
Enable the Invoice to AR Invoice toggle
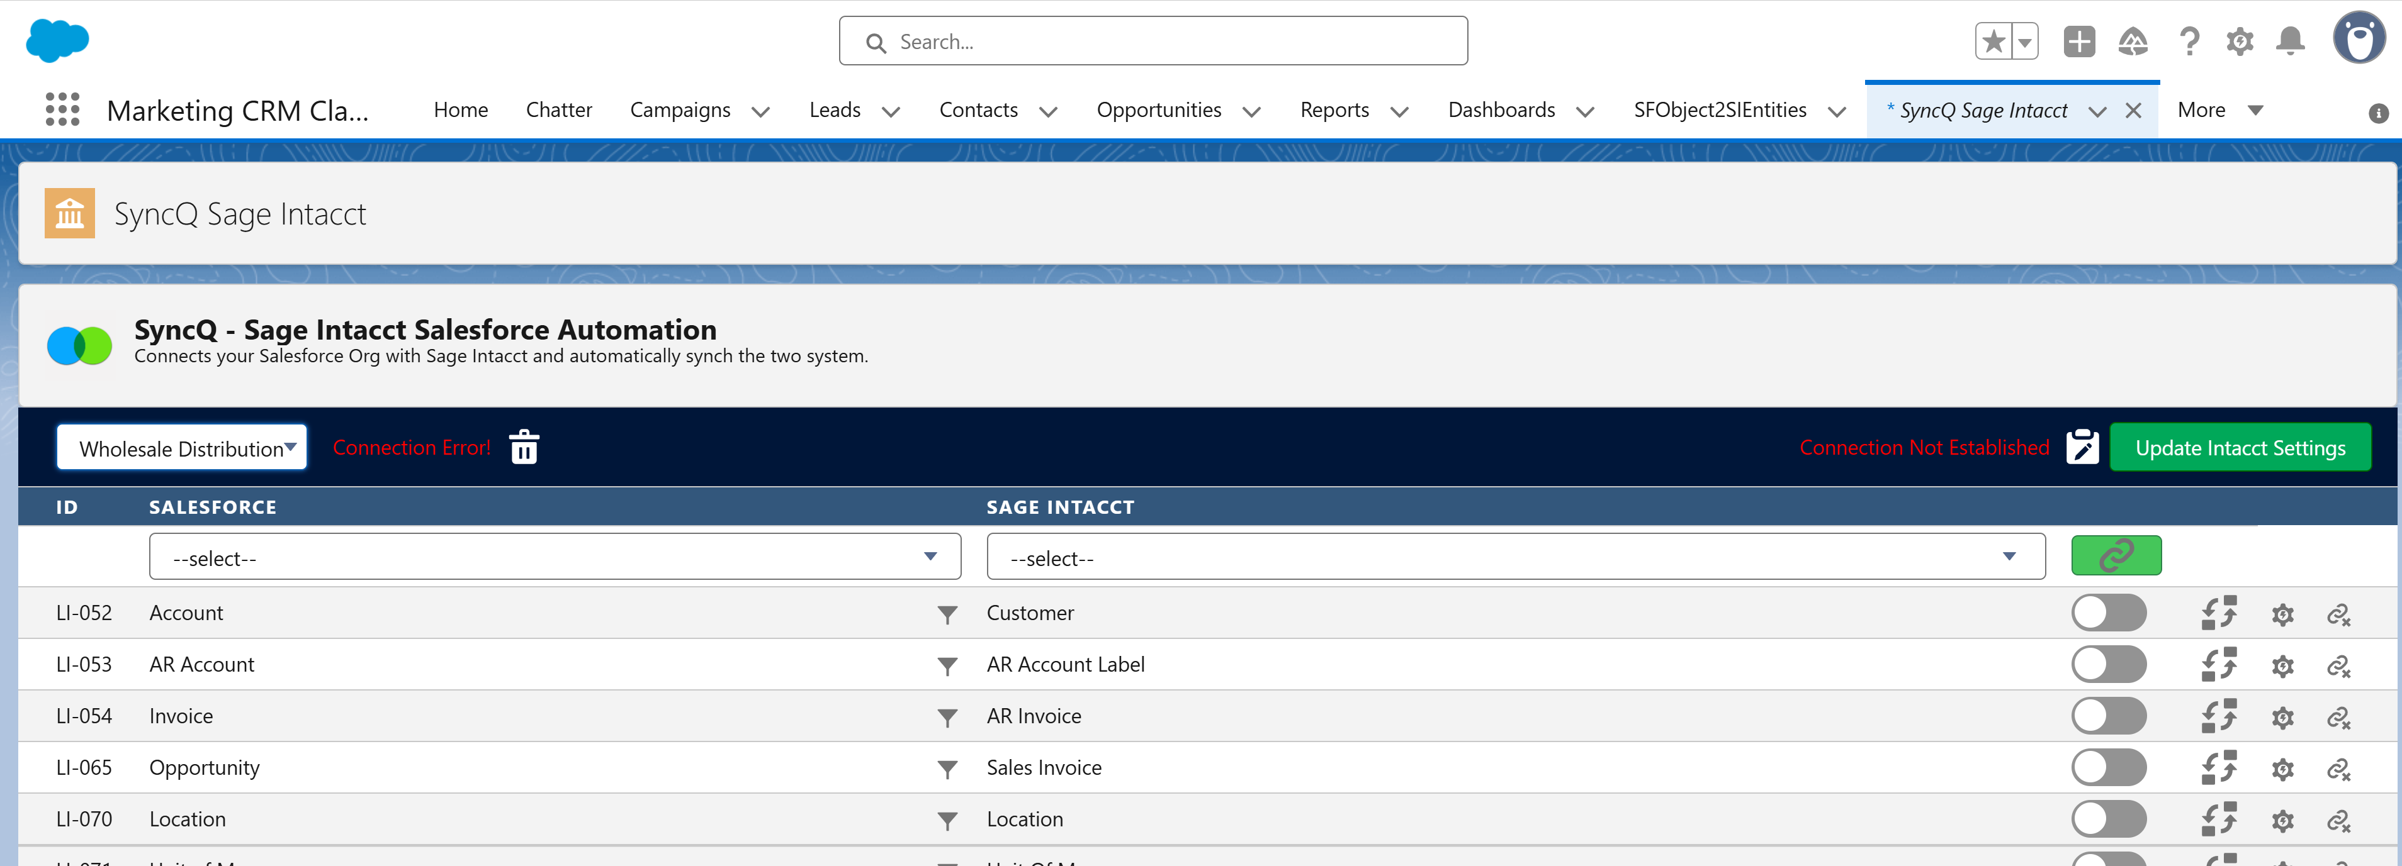pos(2108,716)
